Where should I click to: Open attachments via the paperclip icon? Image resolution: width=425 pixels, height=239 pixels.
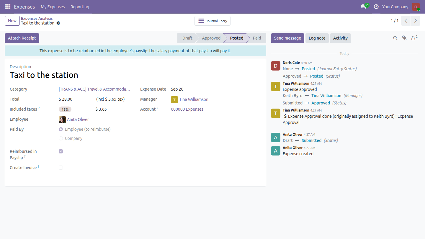click(404, 38)
